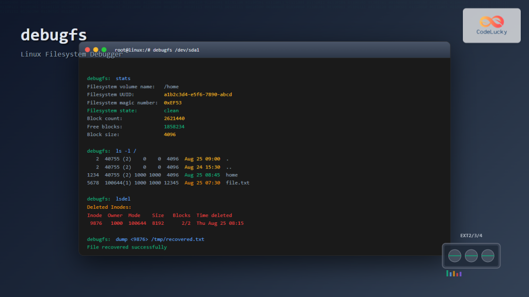This screenshot has width=529, height=297.
Task: Click the terminal title 'root@linux:/# debugfs /dev/sda1'
Action: point(157,50)
